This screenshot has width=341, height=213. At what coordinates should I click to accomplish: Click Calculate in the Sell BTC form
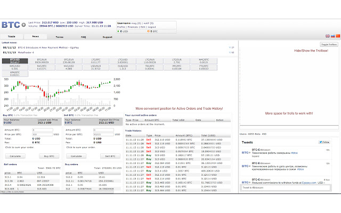[76, 156]
